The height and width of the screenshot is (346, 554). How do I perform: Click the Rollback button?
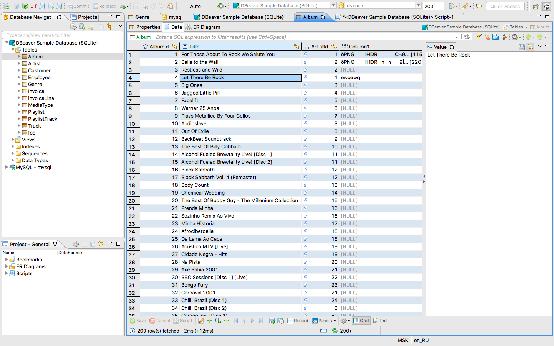105,6
